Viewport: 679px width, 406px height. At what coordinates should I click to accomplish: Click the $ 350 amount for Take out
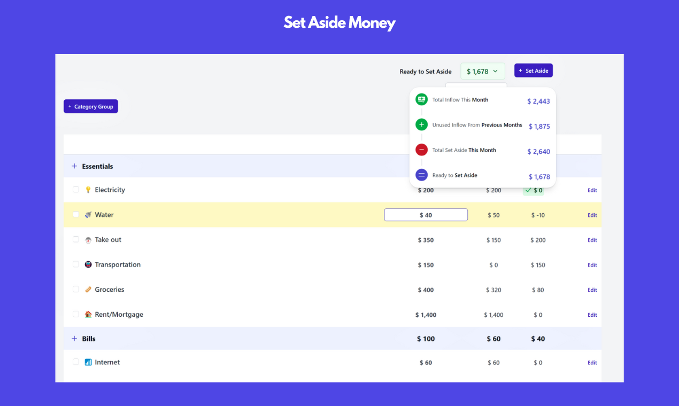click(426, 240)
